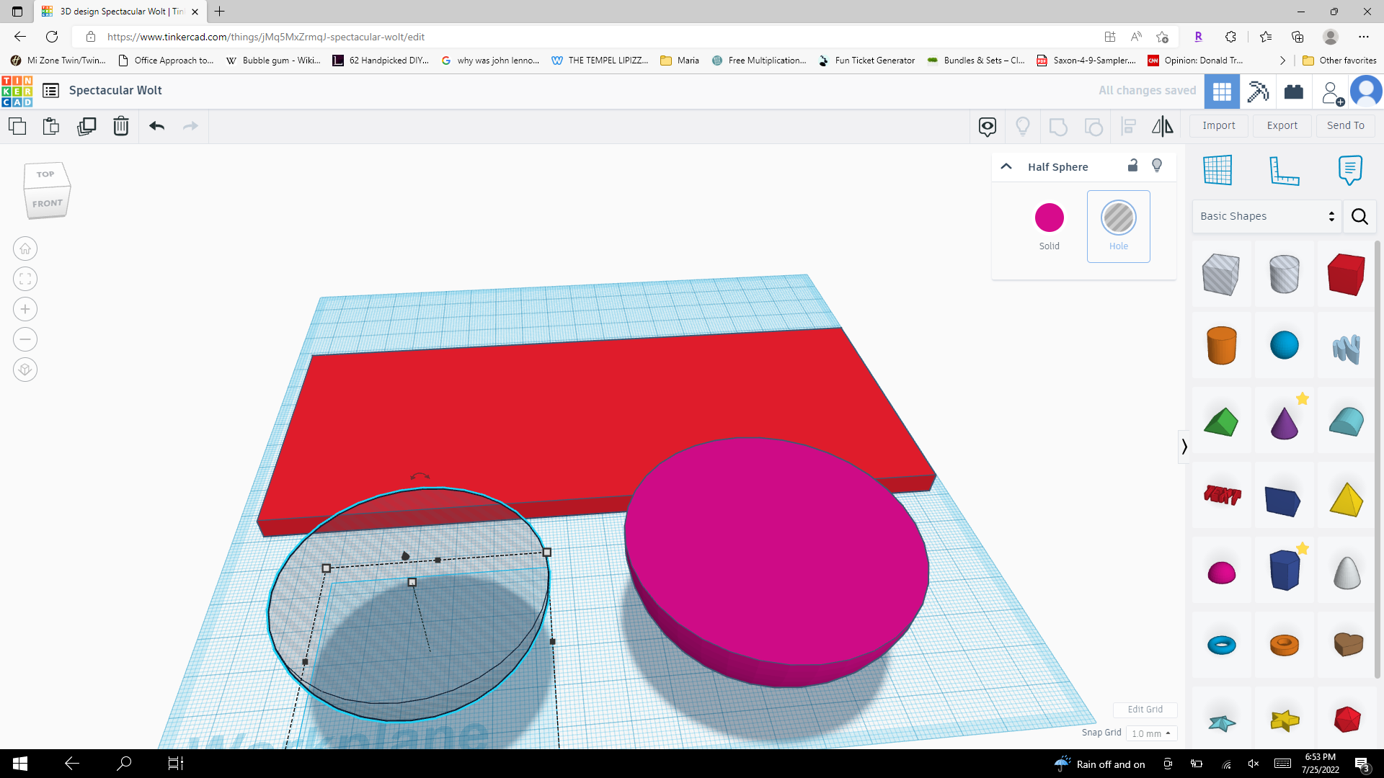Open the Bubble gum Wikipedia bookmark
The height and width of the screenshot is (778, 1384).
pos(273,61)
